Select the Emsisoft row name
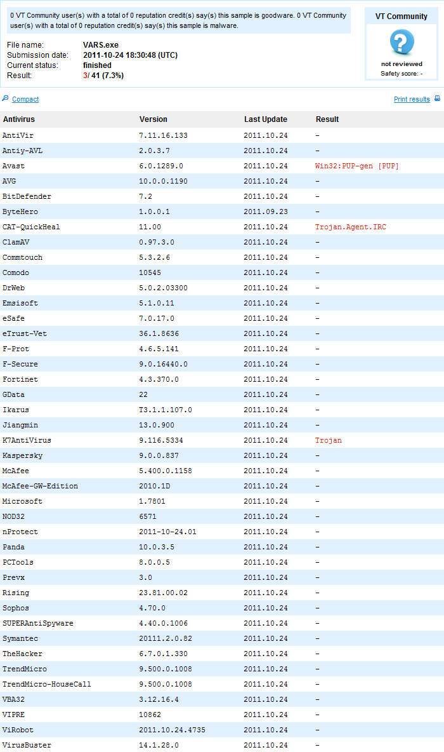This screenshot has height=752, width=444. tap(20, 303)
